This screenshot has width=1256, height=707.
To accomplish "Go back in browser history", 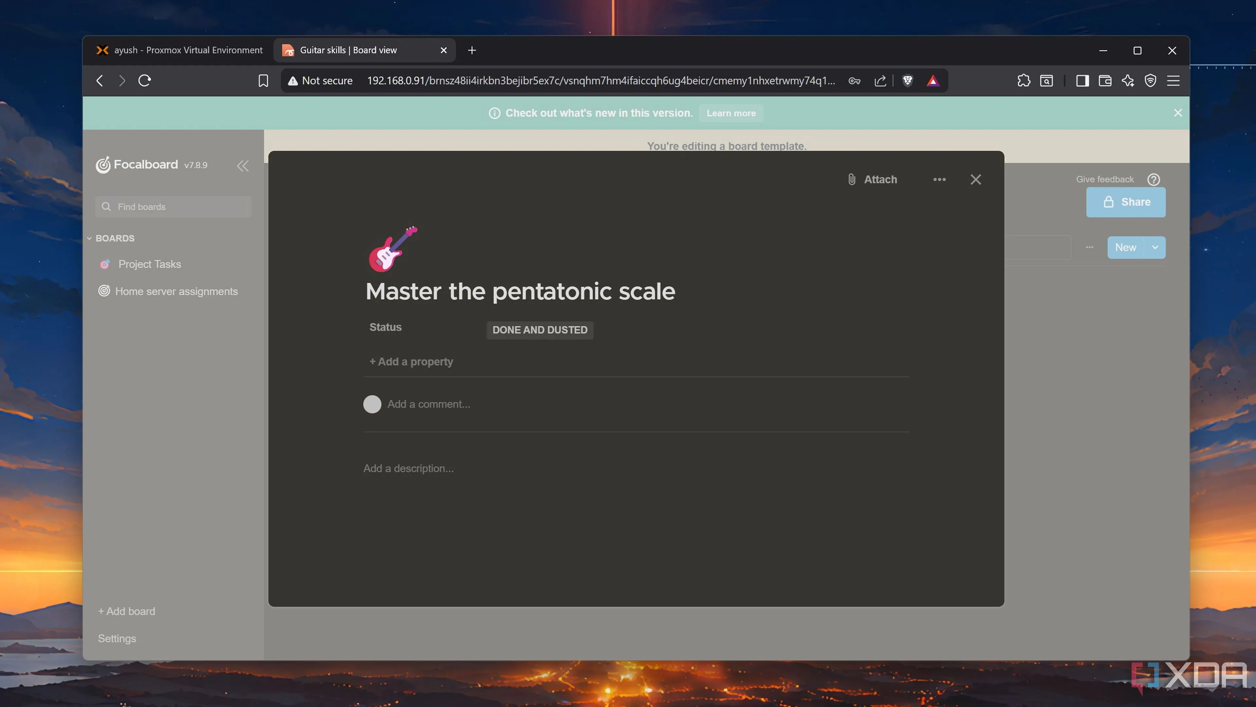I will 99,81.
